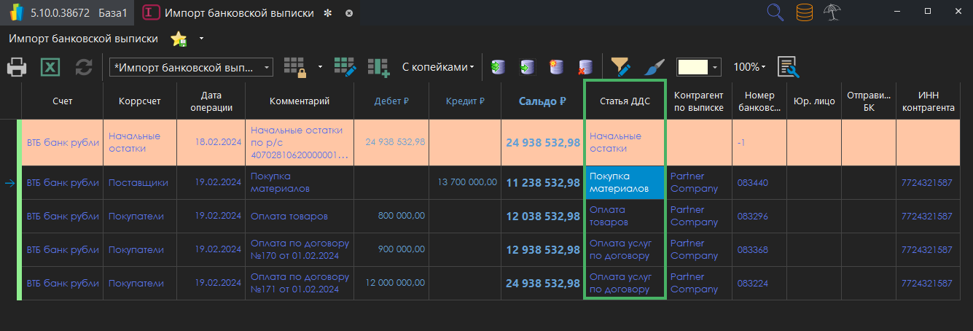Click the refresh arrows icon
Image resolution: width=973 pixels, height=331 pixels.
coord(84,68)
